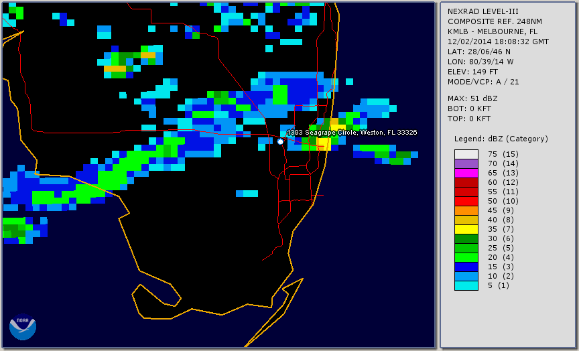Select the 55 dBZ legend swatch

(466, 192)
